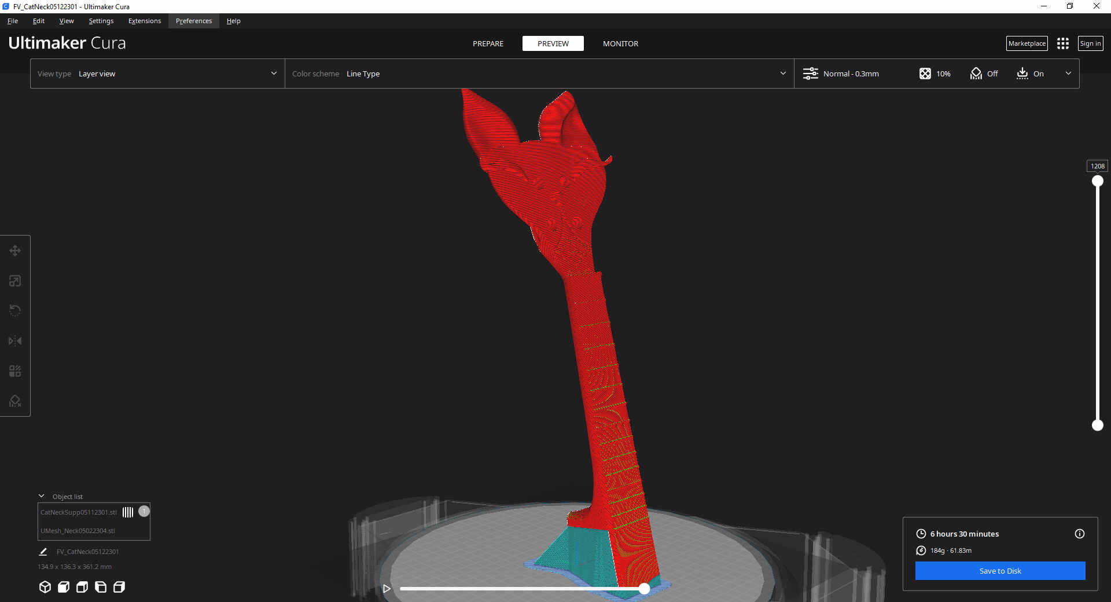Switch to the PREPARE stage
Viewport: 1111px width, 602px height.
(x=488, y=43)
